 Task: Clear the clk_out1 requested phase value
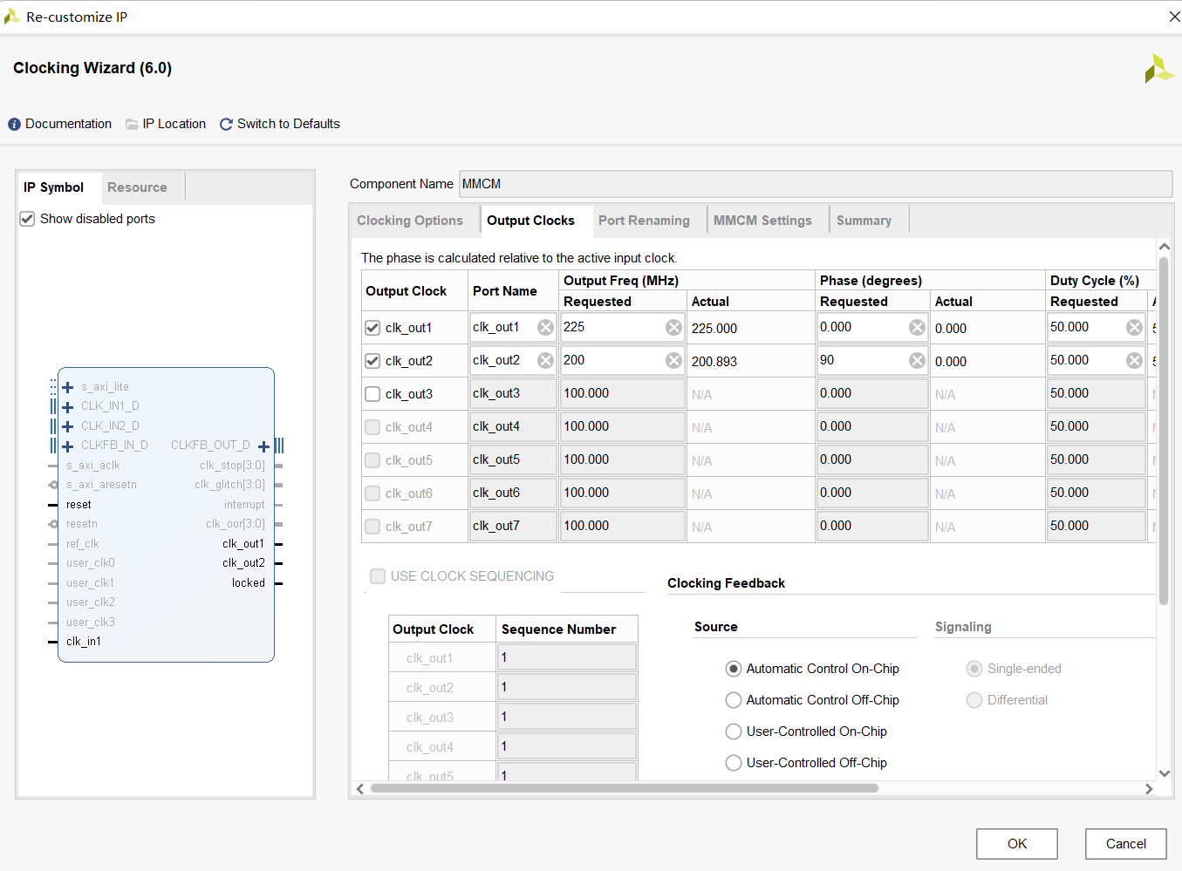click(917, 328)
